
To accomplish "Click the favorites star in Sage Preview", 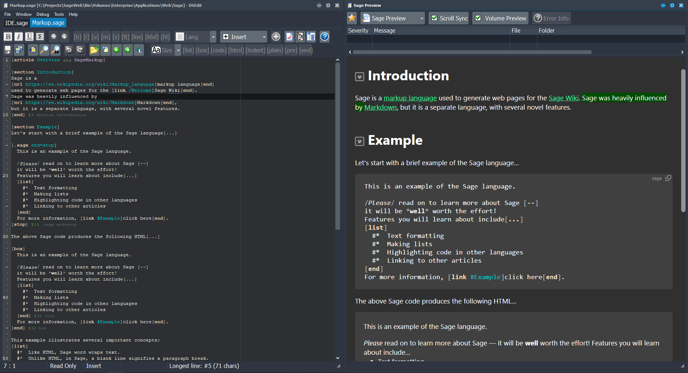I will (x=352, y=18).
